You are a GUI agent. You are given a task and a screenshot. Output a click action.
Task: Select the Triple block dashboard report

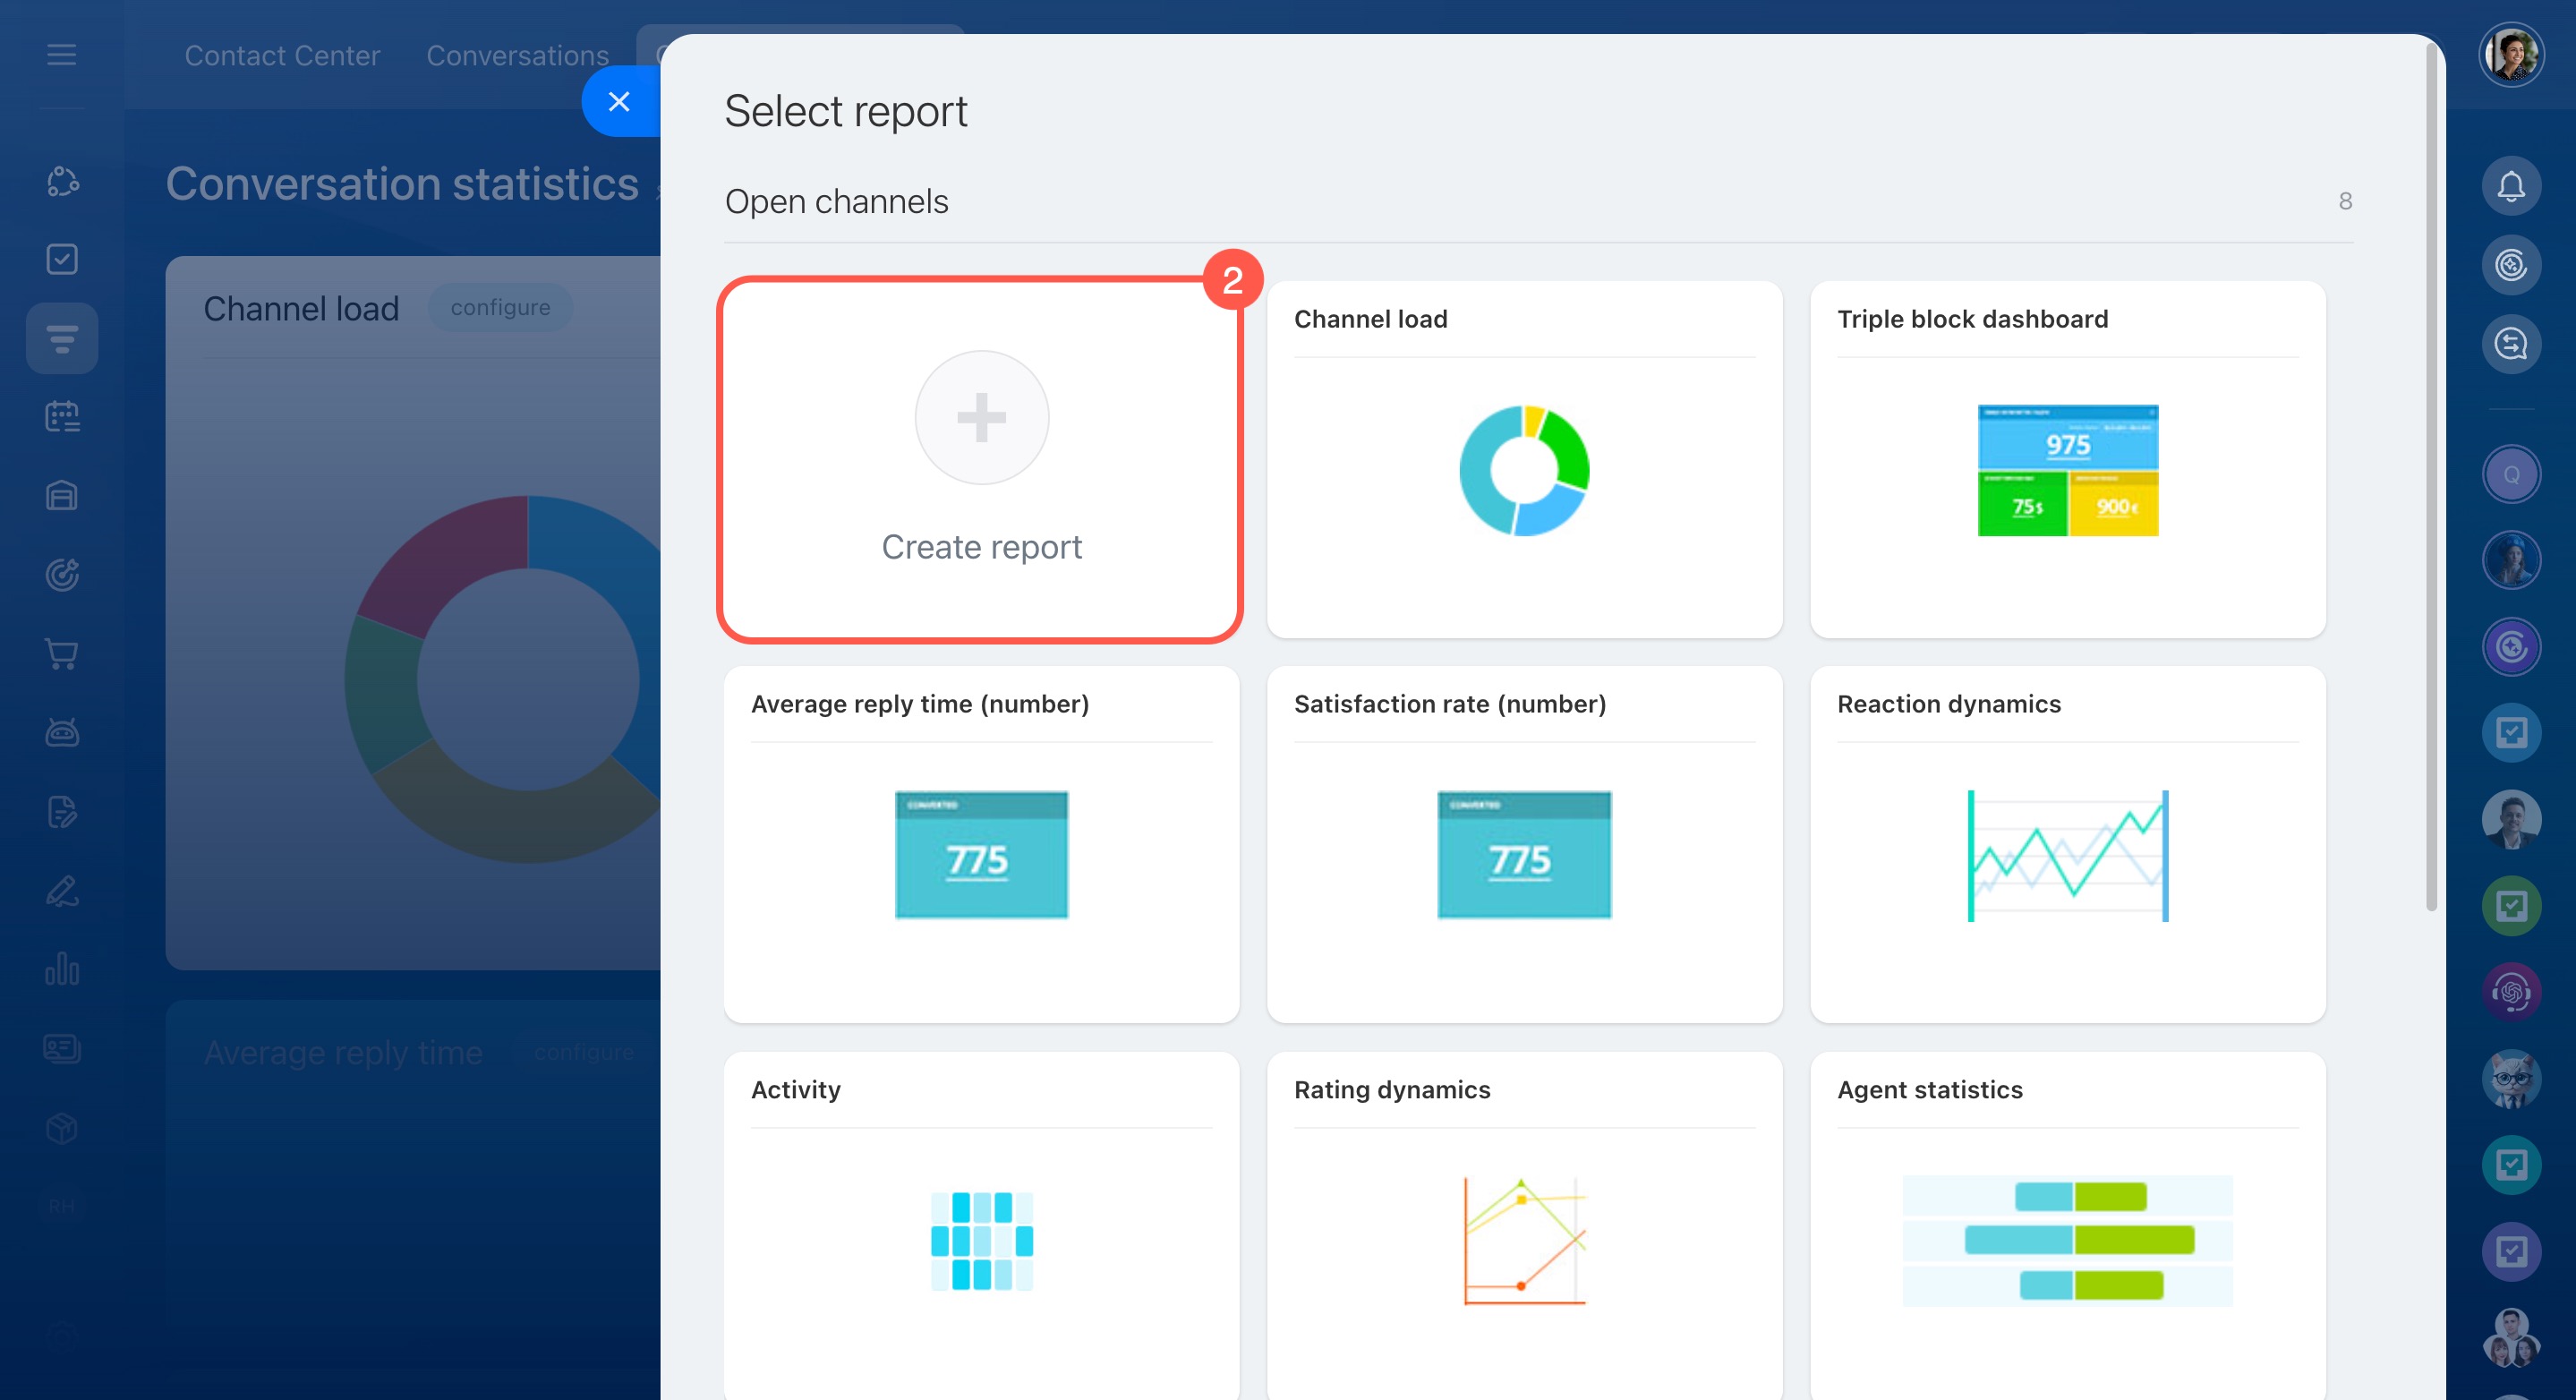2067,460
